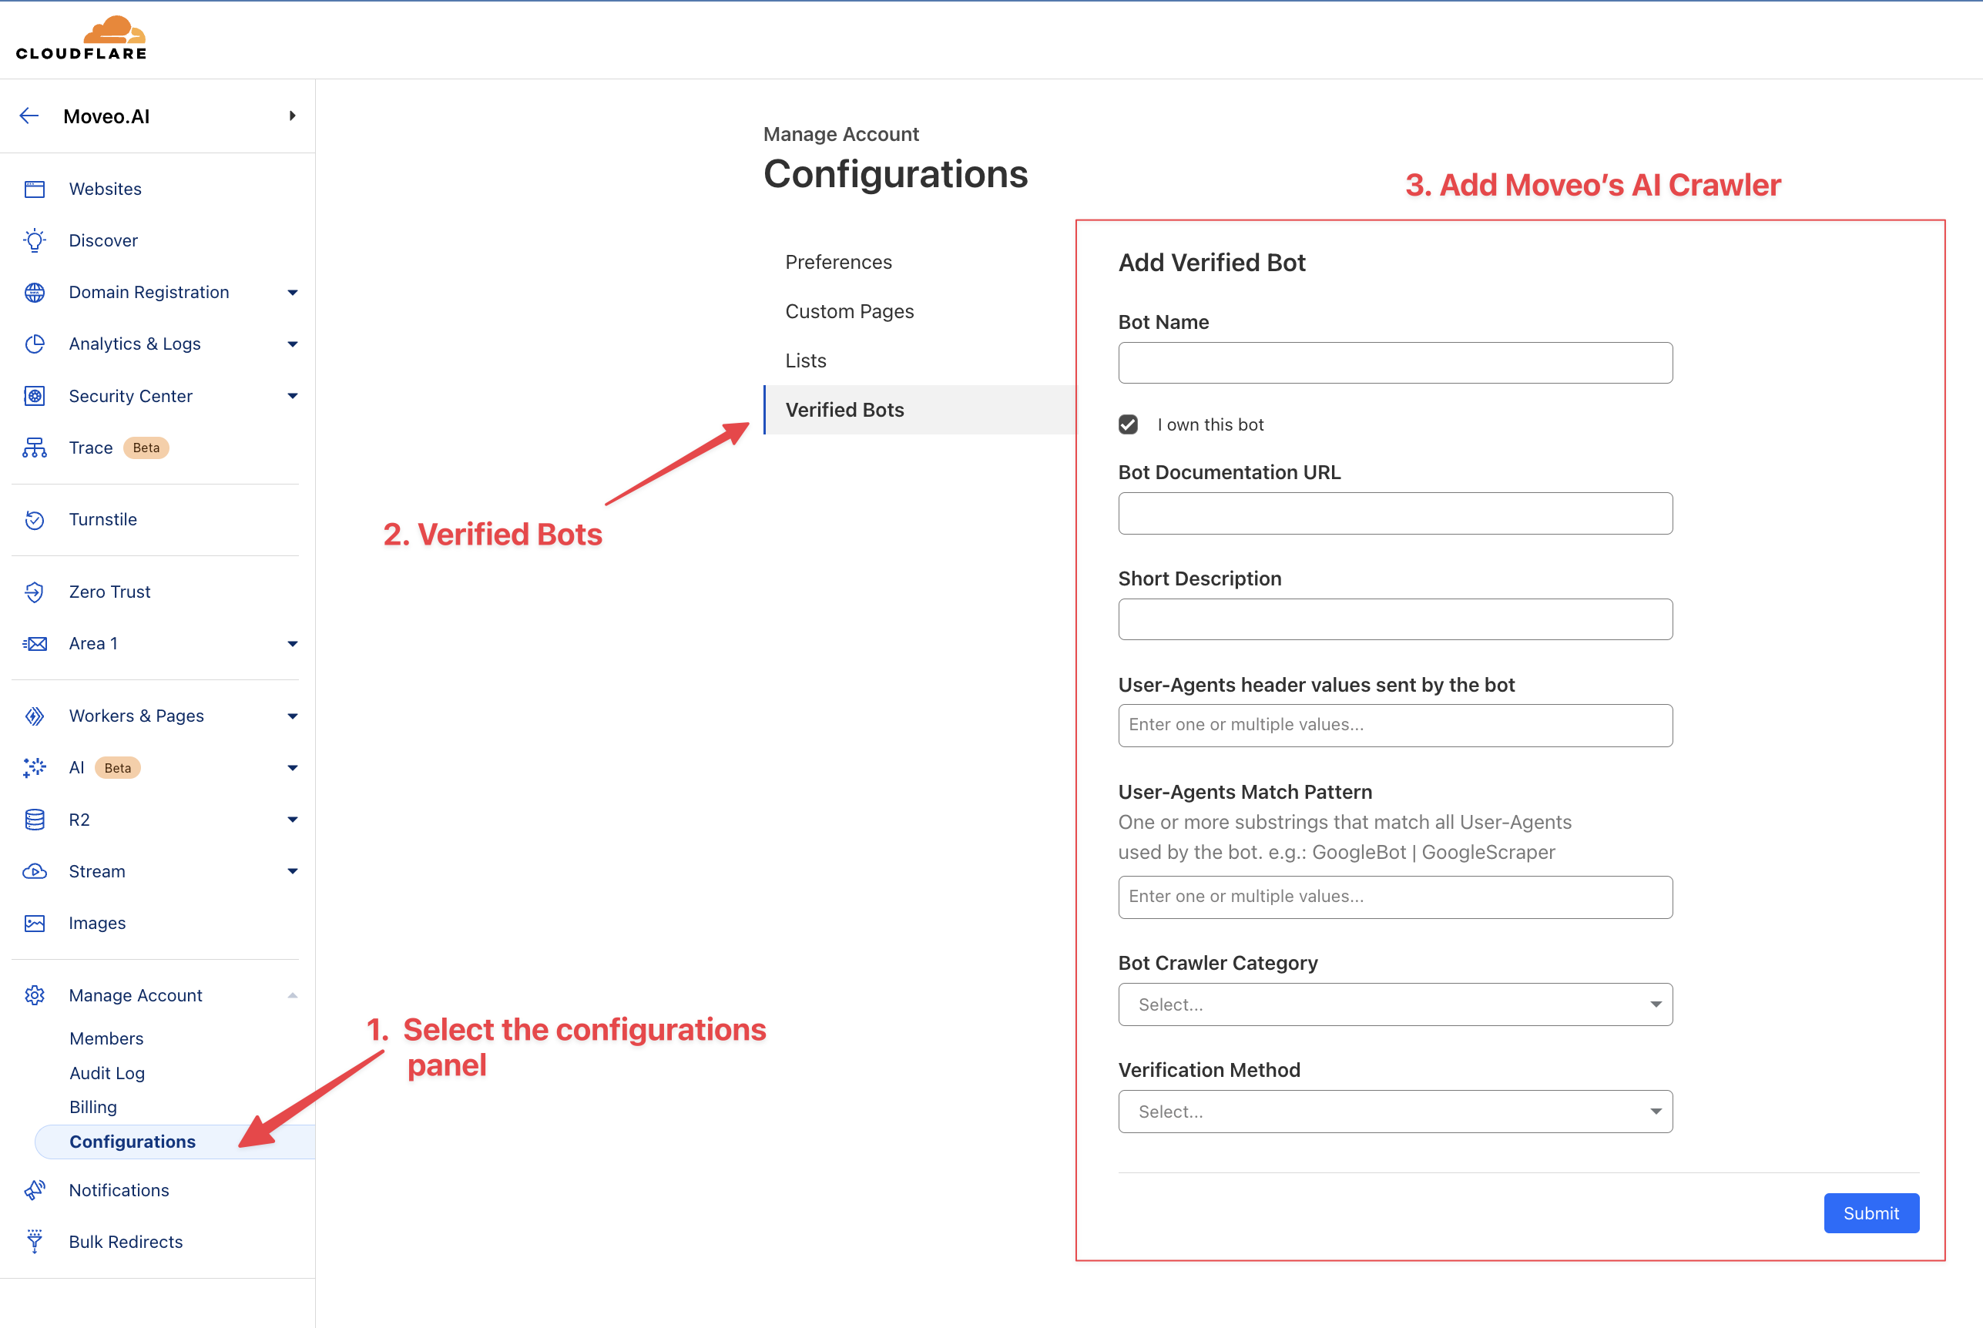Expand the Domain Registration menu arrow
This screenshot has height=1328, width=1983.
click(x=292, y=292)
